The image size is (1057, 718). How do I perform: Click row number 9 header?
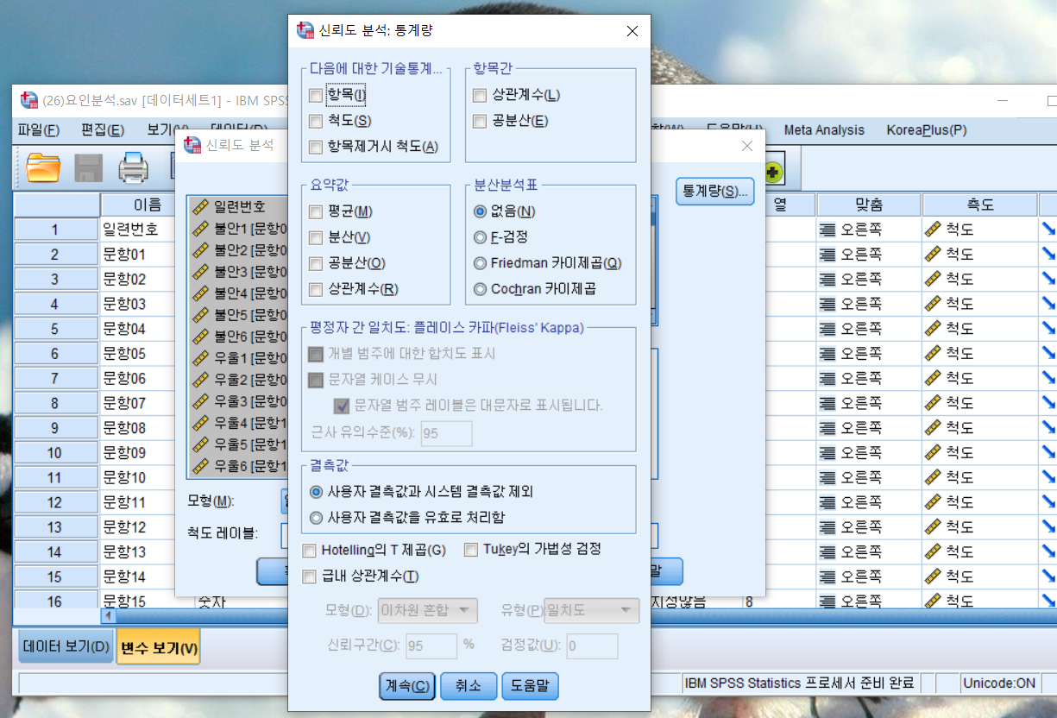(55, 428)
